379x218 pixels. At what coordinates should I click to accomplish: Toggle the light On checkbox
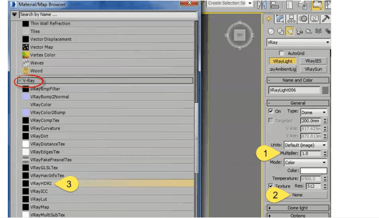point(271,111)
